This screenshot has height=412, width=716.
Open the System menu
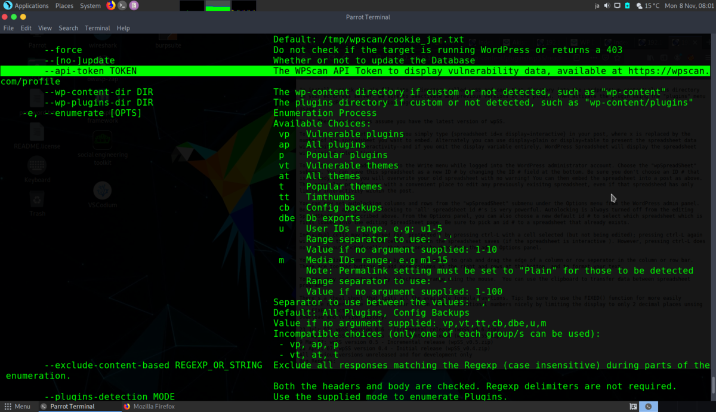point(91,5)
